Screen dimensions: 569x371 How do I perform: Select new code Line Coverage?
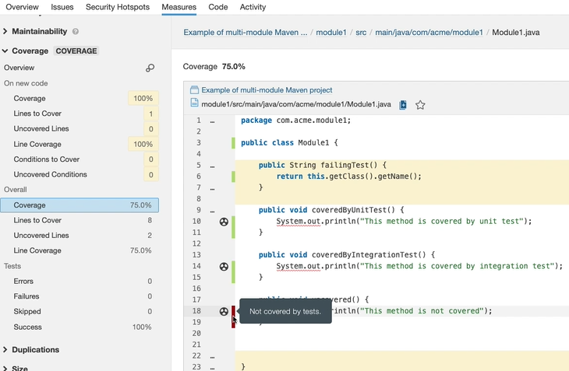[80, 144]
